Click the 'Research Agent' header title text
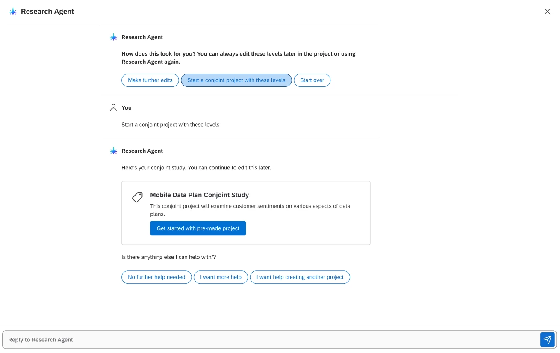The width and height of the screenshot is (560, 353). (x=47, y=12)
